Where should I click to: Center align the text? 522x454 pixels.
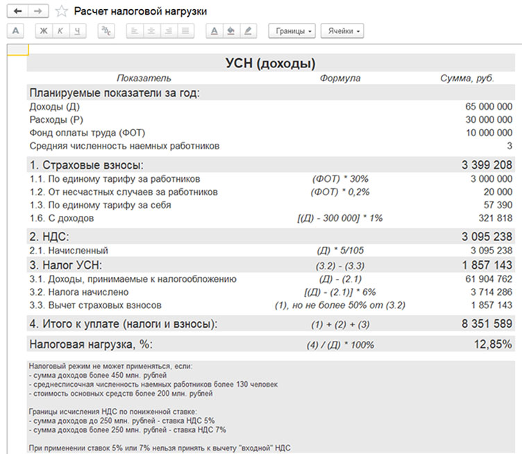(x=151, y=31)
